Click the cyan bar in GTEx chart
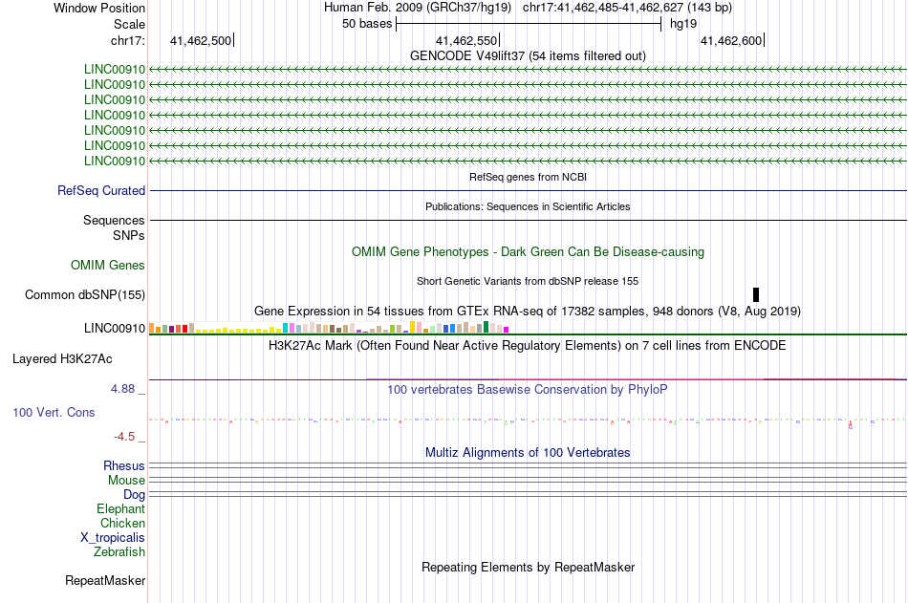Viewport: 908px width, 603px height. pos(285,328)
